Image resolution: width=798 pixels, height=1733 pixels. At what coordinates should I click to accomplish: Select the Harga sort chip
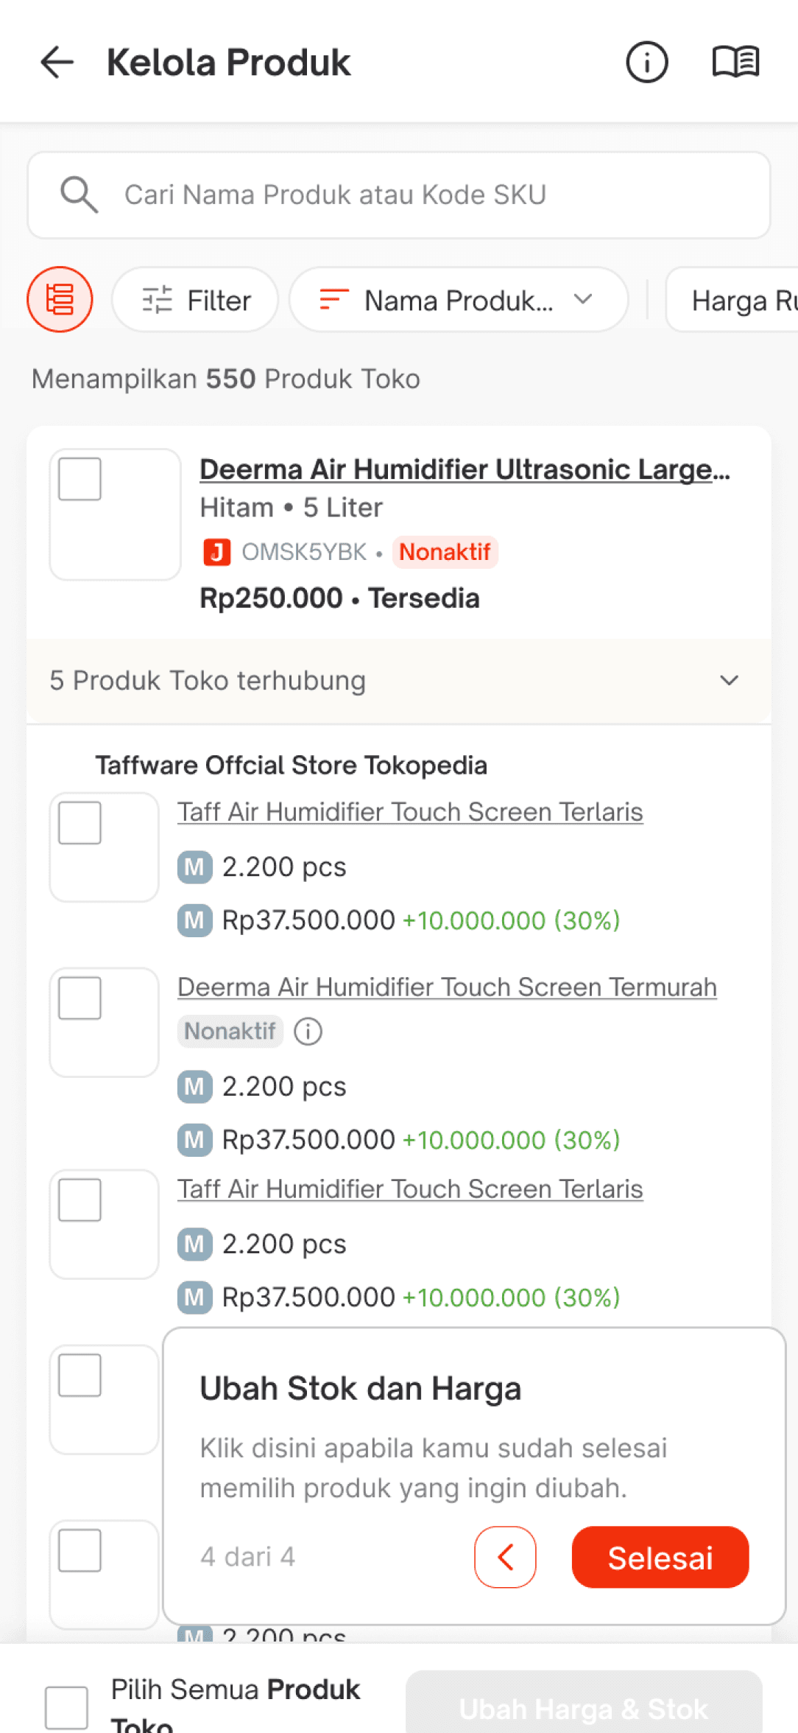732,299
